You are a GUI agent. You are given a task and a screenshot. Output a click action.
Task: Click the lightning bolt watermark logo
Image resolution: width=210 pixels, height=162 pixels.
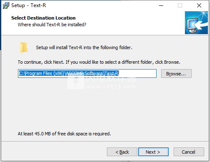pyautogui.click(x=76, y=82)
